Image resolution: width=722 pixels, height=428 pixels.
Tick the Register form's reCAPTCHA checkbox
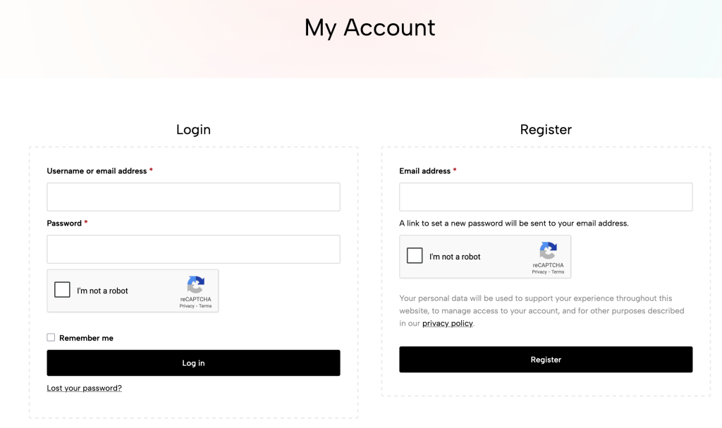pos(415,256)
